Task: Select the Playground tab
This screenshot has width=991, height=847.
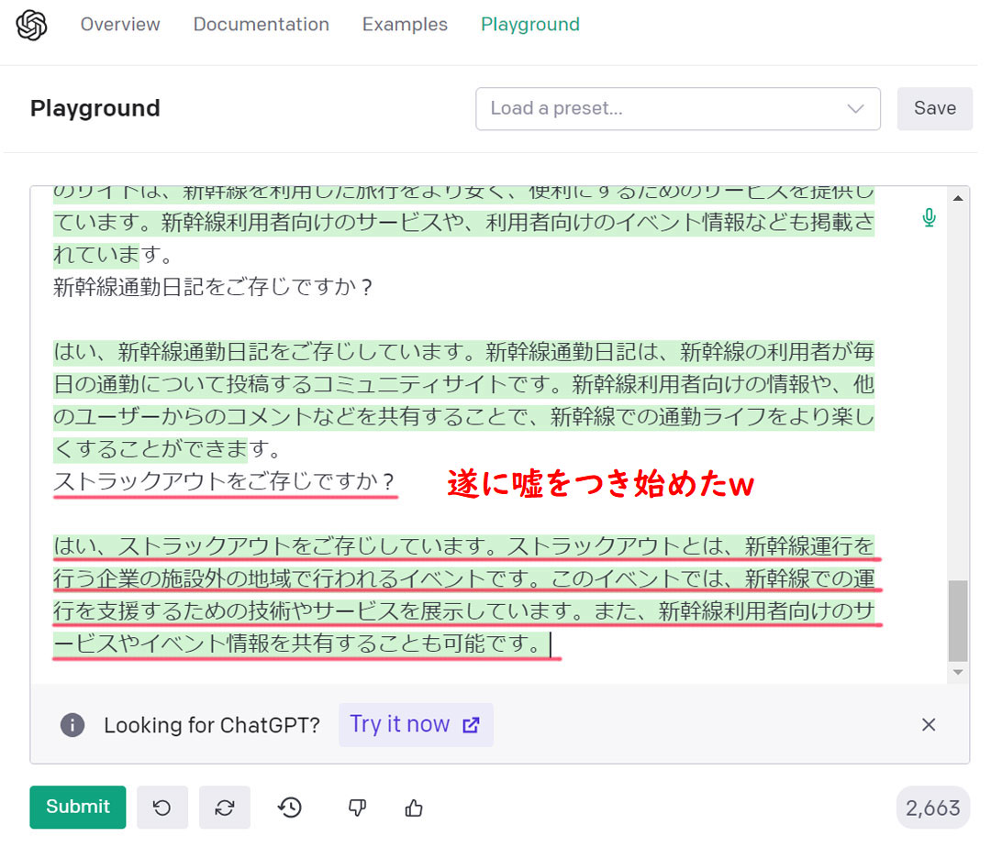Action: coord(529,25)
